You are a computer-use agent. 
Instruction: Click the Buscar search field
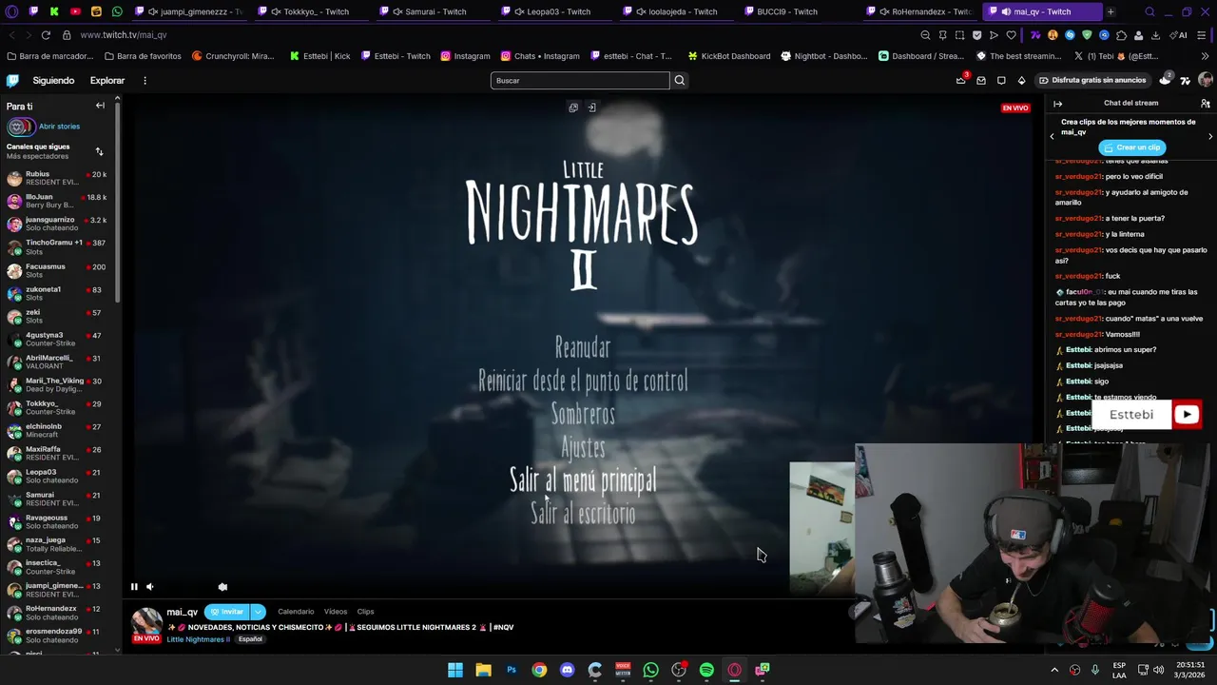580,81
